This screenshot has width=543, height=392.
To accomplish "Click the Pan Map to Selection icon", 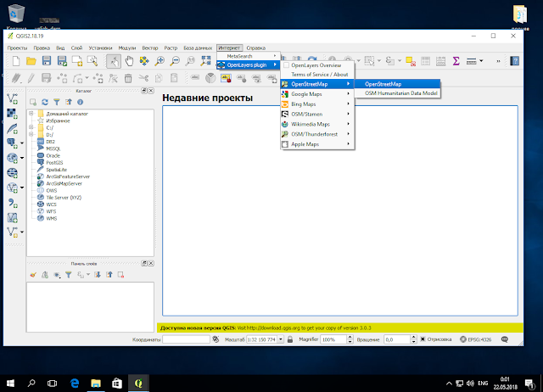I will pos(144,61).
